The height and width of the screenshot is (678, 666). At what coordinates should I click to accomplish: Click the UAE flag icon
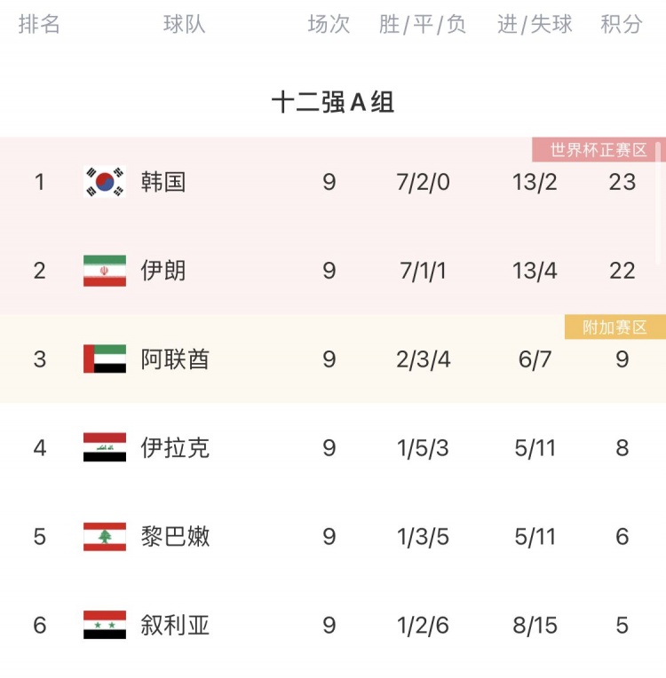pos(105,359)
